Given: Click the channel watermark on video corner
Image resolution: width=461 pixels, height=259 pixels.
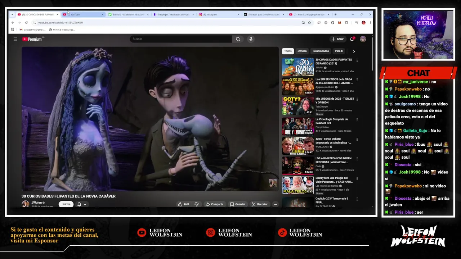Looking at the screenshot, I should 273,183.
